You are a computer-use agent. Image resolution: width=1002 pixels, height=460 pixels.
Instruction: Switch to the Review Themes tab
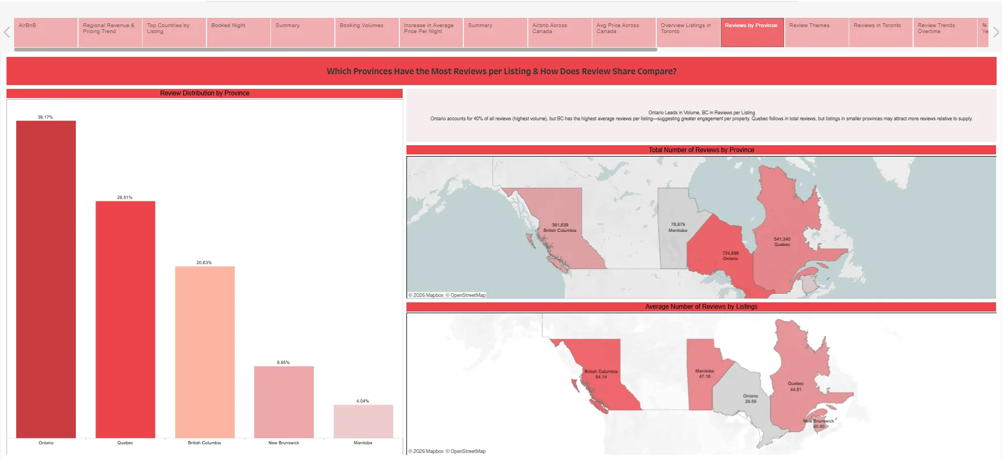[x=817, y=33]
